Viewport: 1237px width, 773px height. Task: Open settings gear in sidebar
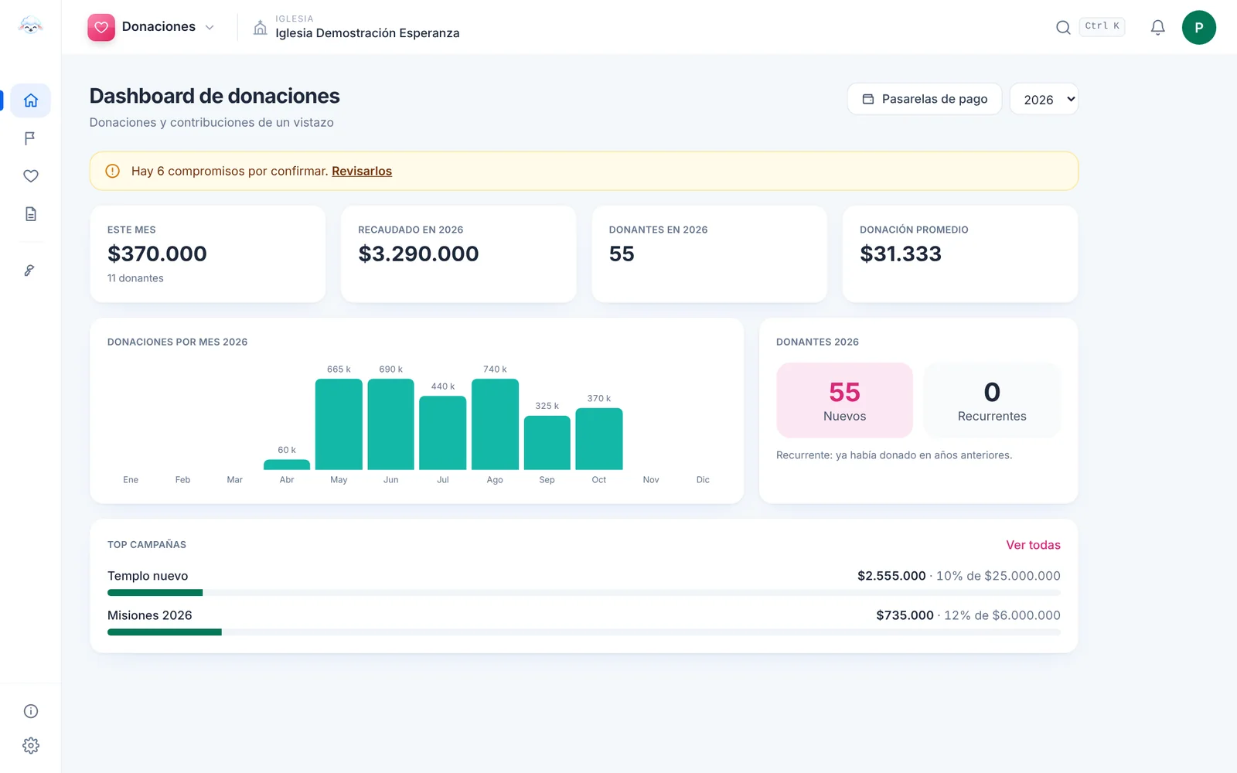pos(31,746)
